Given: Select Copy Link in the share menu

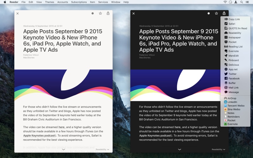Looking at the screenshot, I should (x=234, y=19).
